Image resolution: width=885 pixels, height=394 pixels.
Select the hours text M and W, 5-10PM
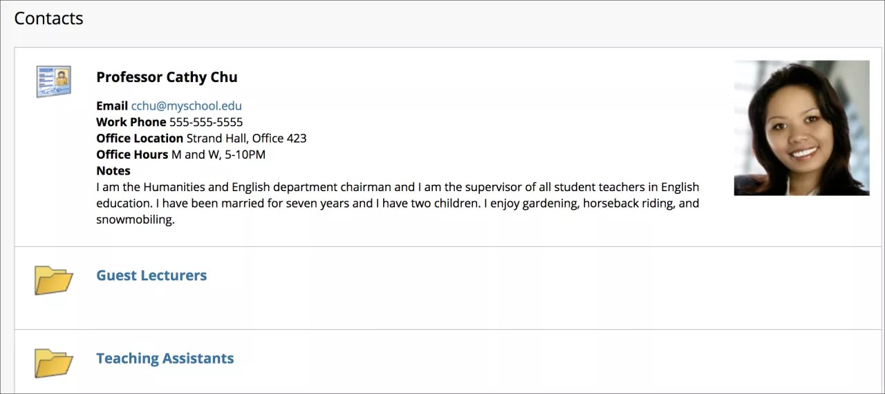pos(218,155)
